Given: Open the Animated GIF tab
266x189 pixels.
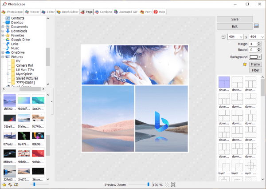Looking at the screenshot, I should pyautogui.click(x=126, y=12).
